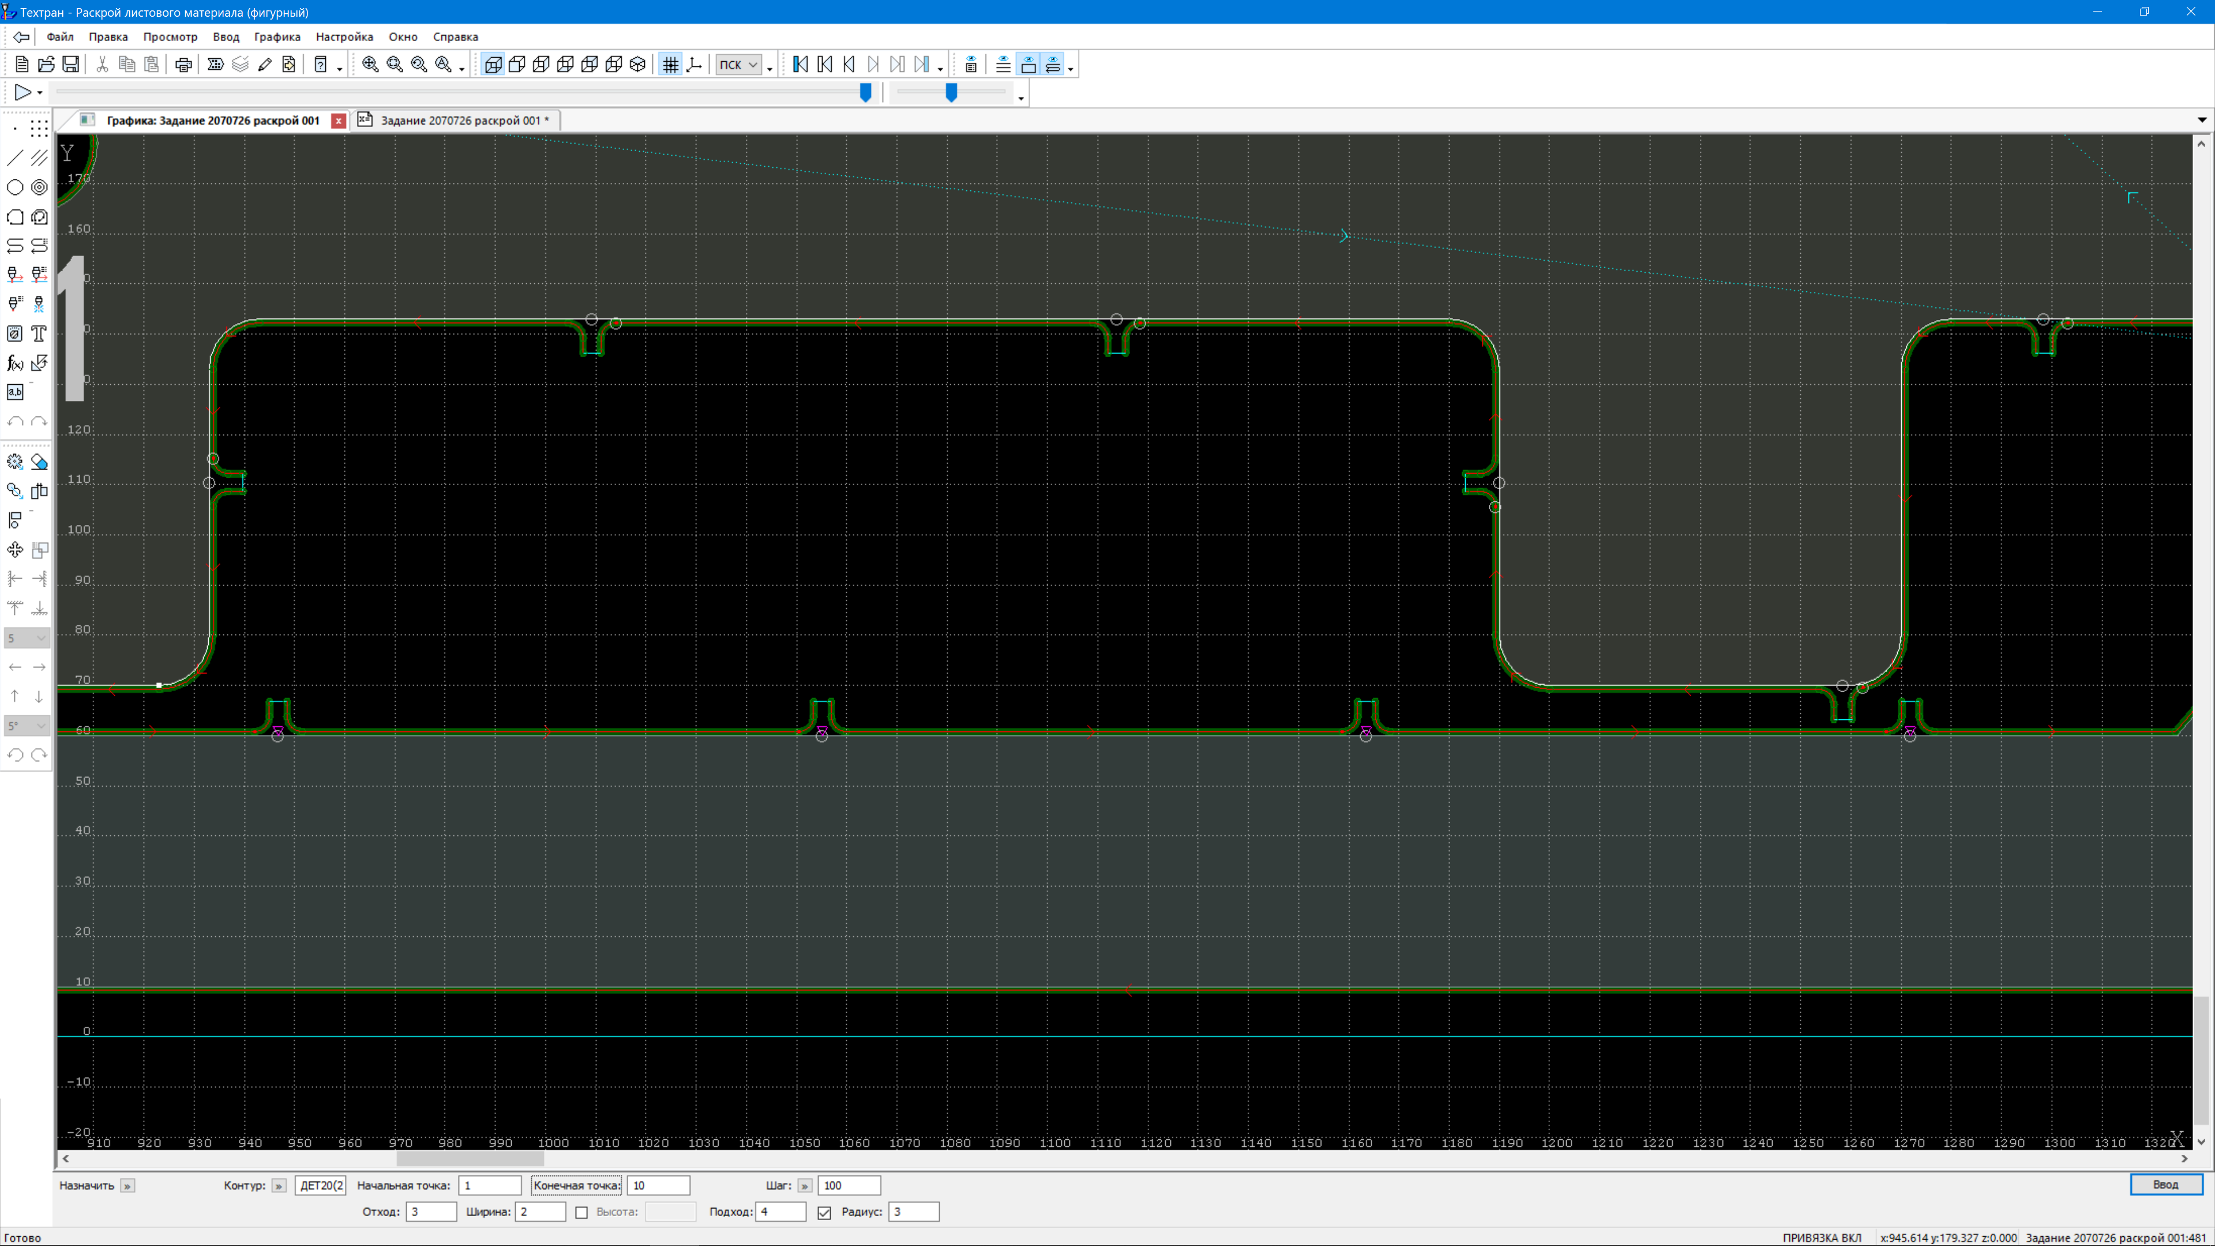This screenshot has height=1246, width=2215.
Task: Select the Text tool icon
Action: pos(39,333)
